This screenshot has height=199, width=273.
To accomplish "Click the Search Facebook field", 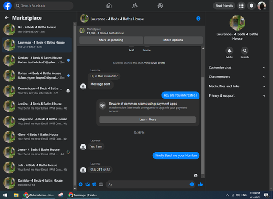I will (44, 5).
